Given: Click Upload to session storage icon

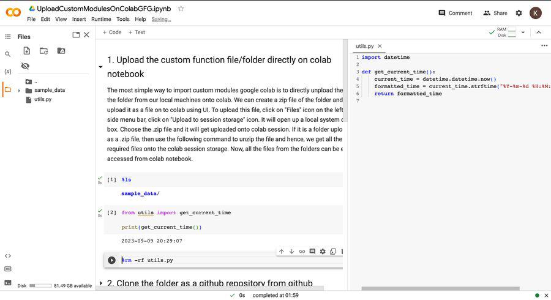Looking at the screenshot, I should click(x=26, y=51).
